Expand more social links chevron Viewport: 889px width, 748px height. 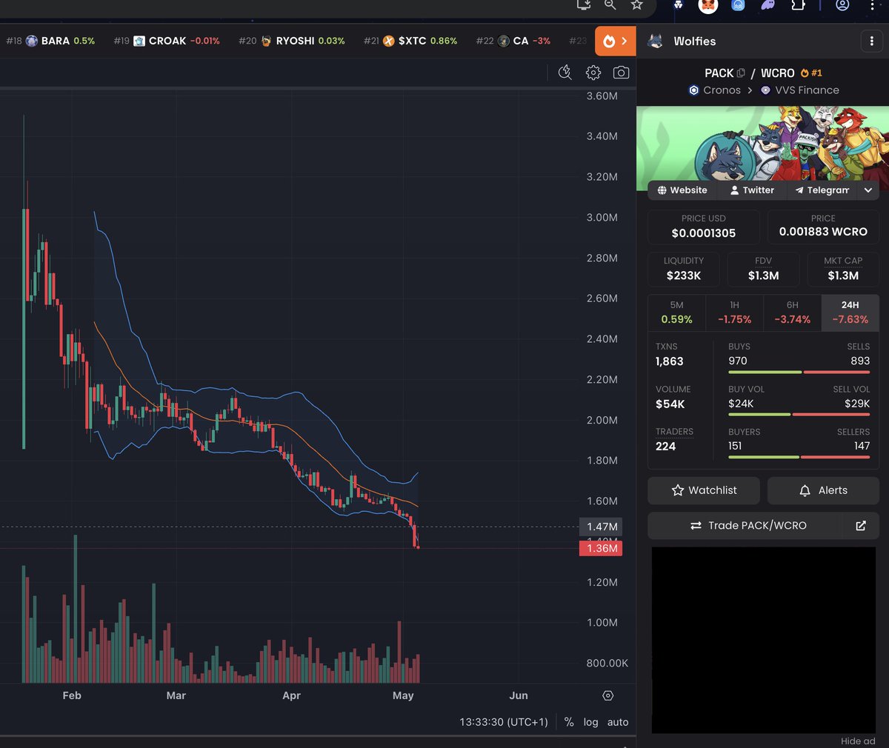[868, 190]
